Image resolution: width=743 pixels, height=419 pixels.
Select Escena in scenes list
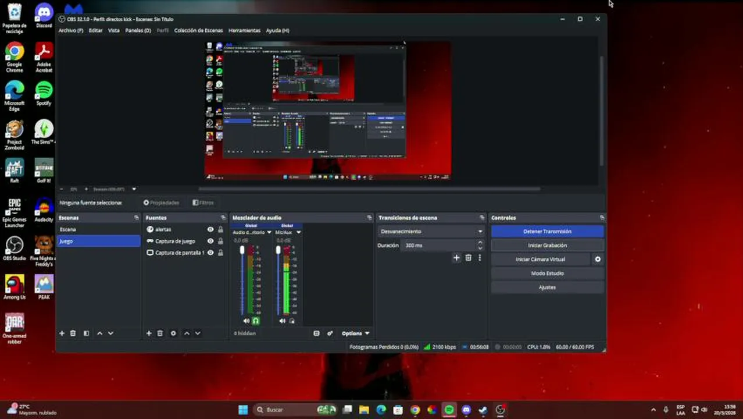tap(99, 229)
